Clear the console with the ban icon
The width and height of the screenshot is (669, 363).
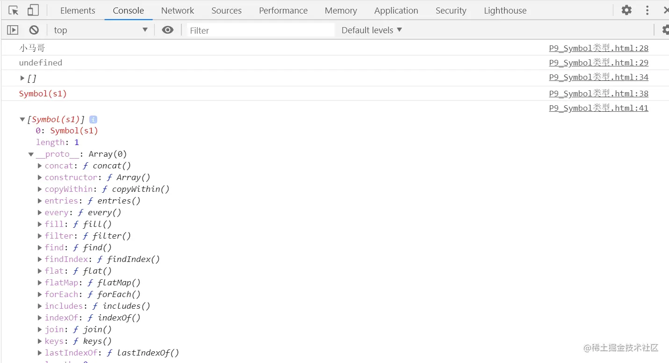pyautogui.click(x=34, y=30)
